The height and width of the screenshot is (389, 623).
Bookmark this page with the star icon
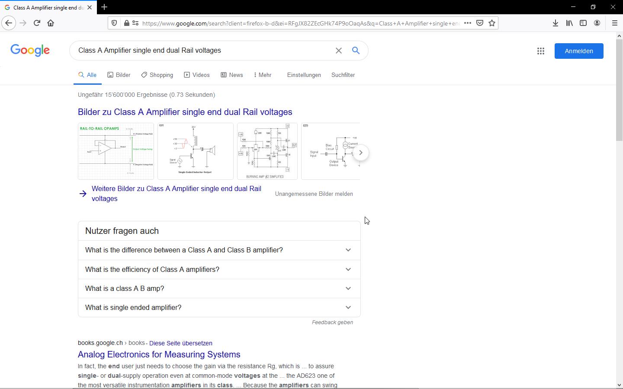(x=492, y=23)
